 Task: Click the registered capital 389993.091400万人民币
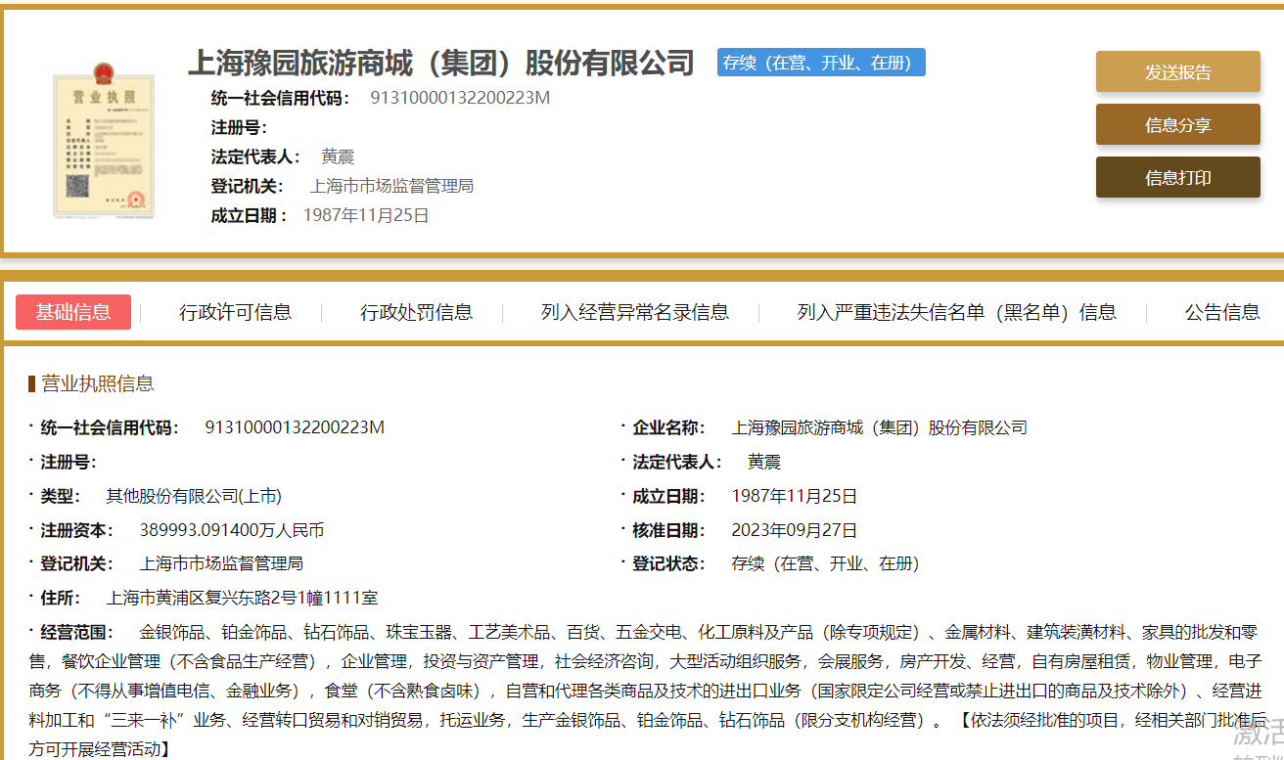[232, 530]
